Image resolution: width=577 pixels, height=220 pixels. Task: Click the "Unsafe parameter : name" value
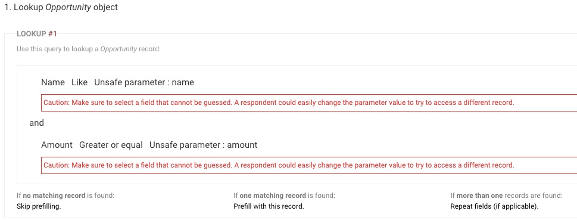(144, 82)
